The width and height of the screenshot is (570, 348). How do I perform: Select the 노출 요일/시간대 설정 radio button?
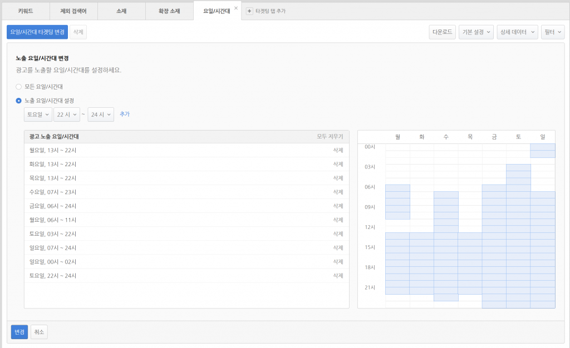pos(17,100)
